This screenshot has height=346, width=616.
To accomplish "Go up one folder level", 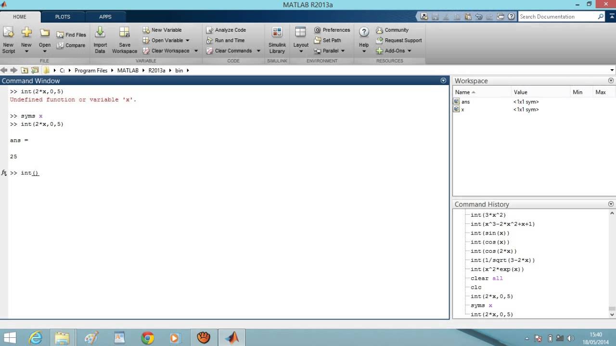I will coord(25,70).
